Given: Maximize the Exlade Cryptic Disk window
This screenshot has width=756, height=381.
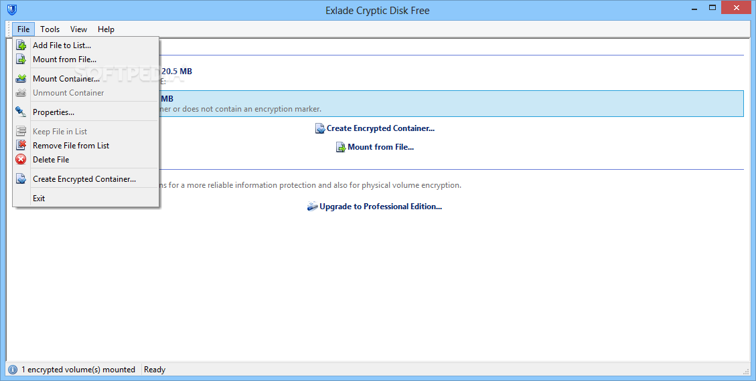Looking at the screenshot, I should tap(712, 9).
